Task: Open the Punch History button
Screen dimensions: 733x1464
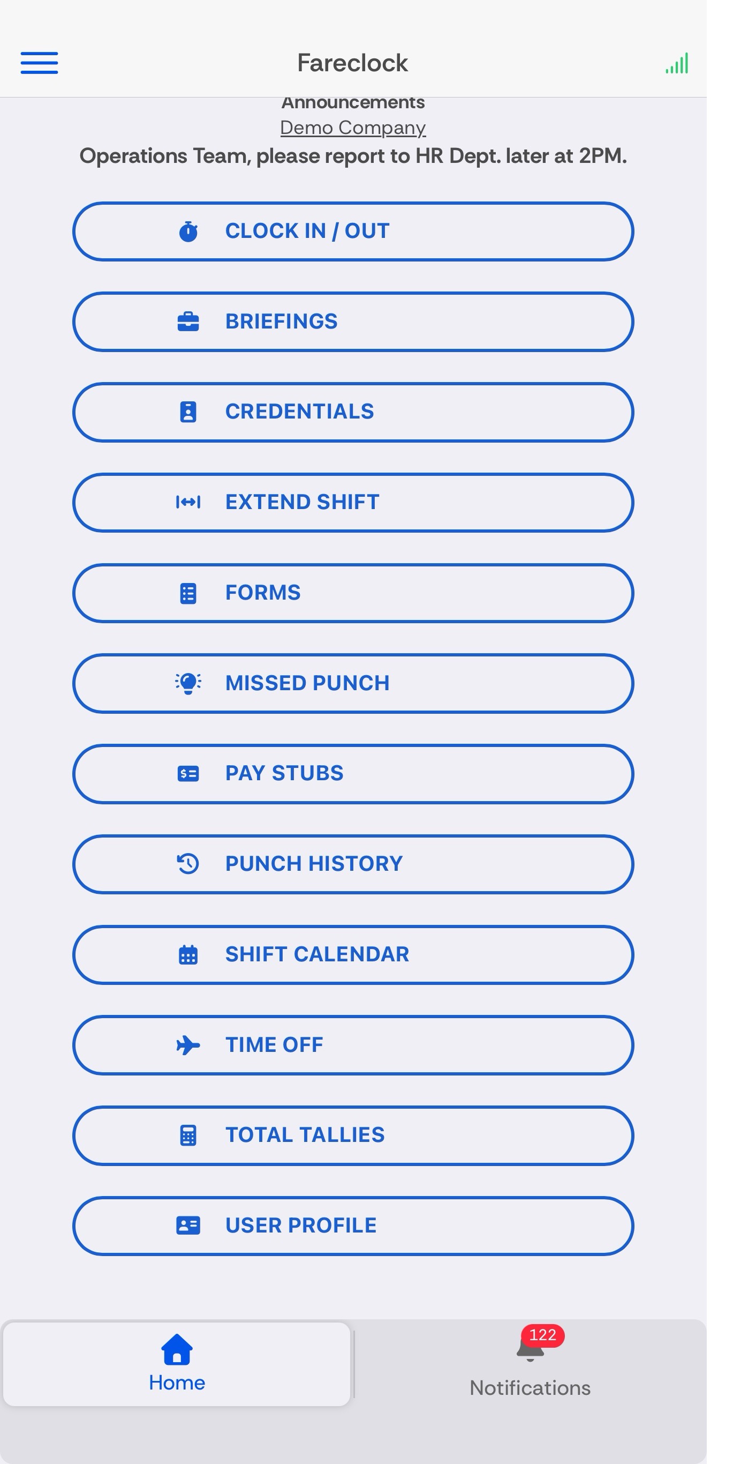Action: (x=353, y=864)
